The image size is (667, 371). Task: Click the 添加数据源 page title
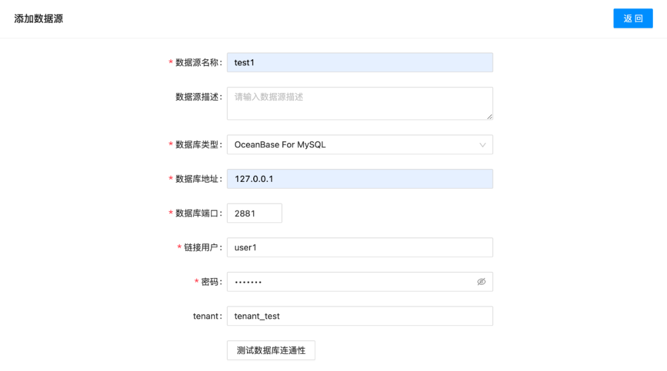coord(38,18)
